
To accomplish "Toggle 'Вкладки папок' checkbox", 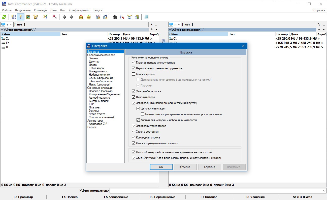I will (134, 97).
